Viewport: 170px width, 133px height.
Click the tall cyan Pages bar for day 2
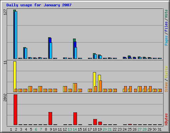[x=16, y=35]
